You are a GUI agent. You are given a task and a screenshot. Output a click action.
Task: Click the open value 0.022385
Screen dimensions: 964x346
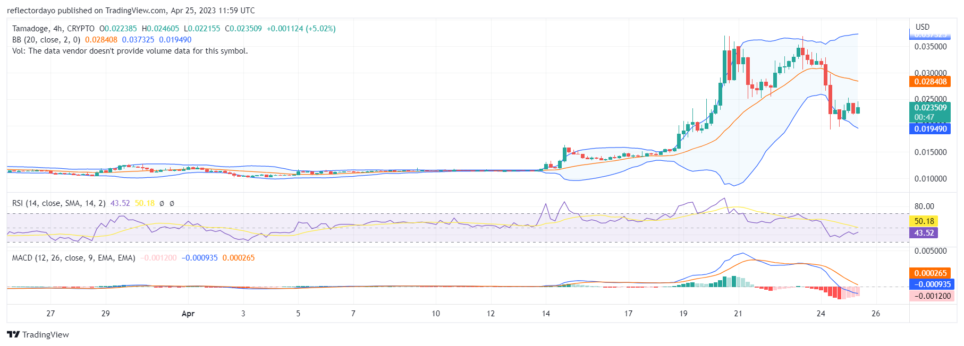120,29
